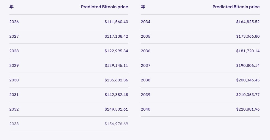This screenshot has height=140, width=270.
Task: Click the 2034 year cell
Action: coord(145,22)
